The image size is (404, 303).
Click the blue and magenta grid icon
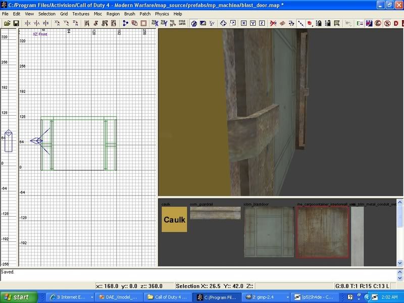(369, 23)
